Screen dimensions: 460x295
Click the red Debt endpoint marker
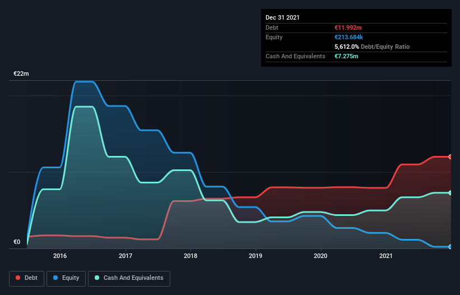pos(450,156)
